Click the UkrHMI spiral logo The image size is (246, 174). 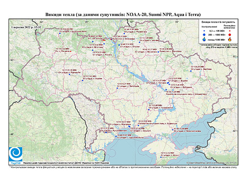16,154
